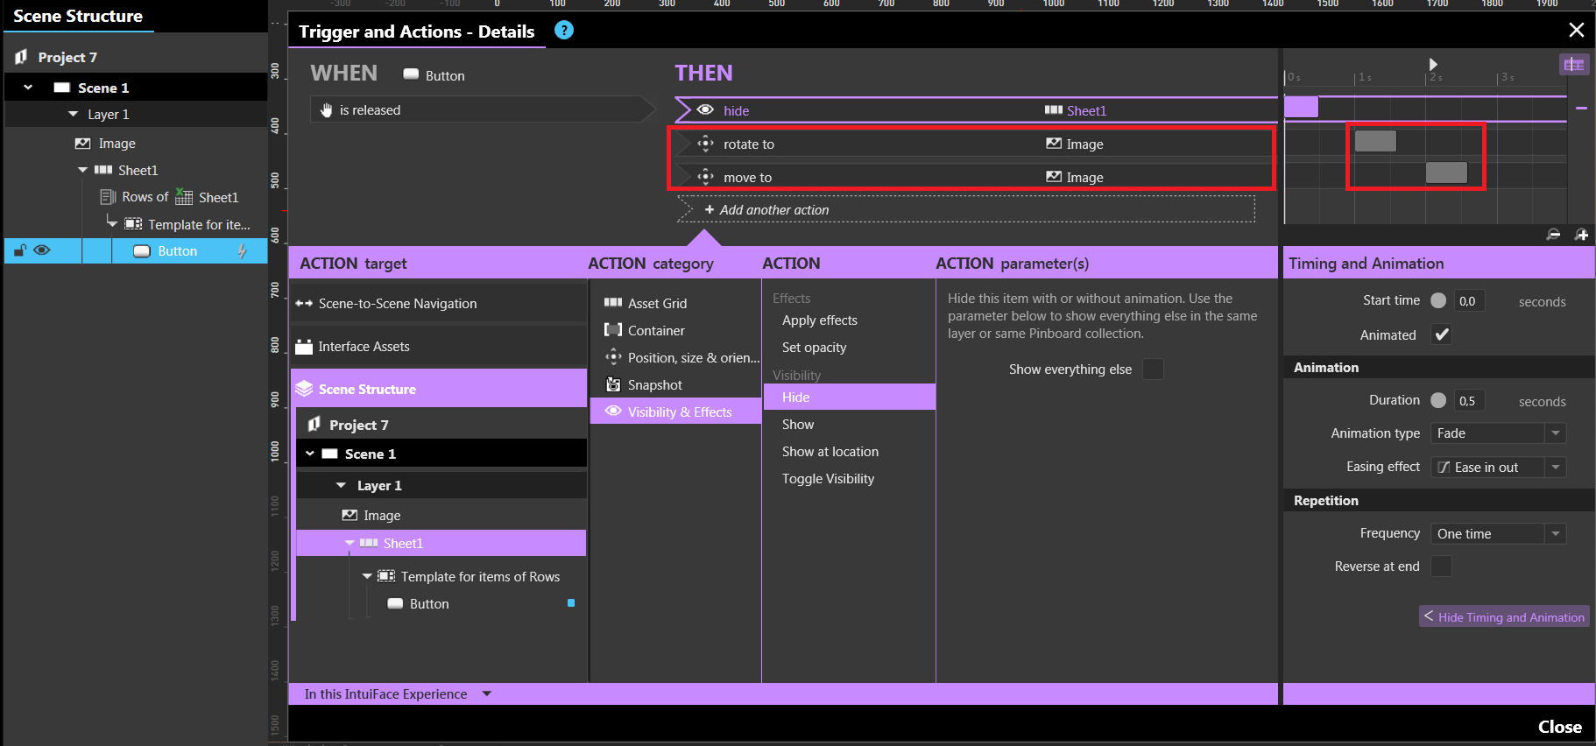Screen dimensions: 1596x746
Task: Click the Close button
Action: [1559, 727]
